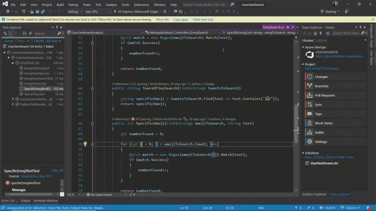Open the Extensions menu
This screenshot has width=376, height=211.
pos(141,4)
